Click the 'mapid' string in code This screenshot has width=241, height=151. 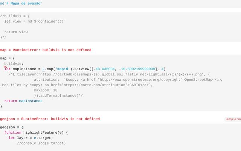pyautogui.click(x=63, y=69)
